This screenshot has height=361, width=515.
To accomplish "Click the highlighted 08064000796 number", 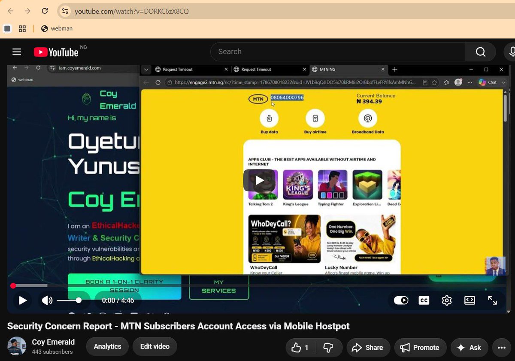I will click(287, 98).
